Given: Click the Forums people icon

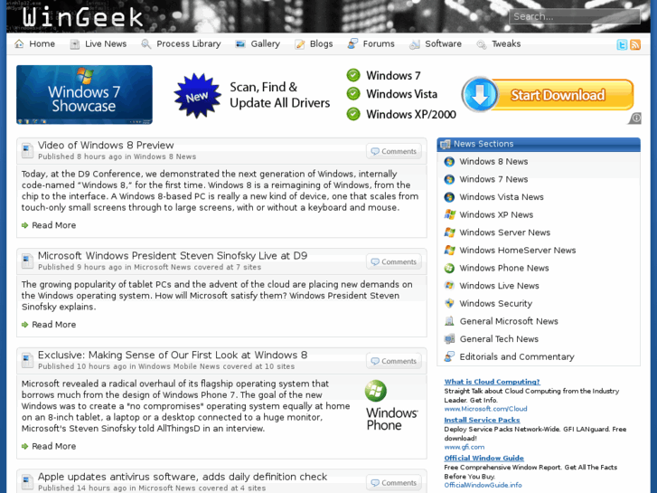Looking at the screenshot, I should click(x=352, y=43).
